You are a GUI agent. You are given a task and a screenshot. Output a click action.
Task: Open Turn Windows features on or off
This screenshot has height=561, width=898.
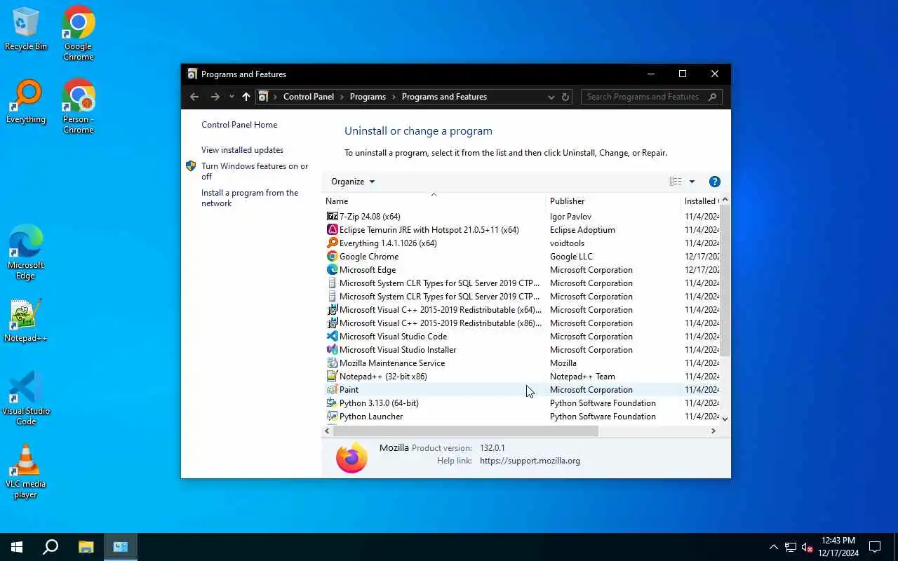[x=255, y=171]
